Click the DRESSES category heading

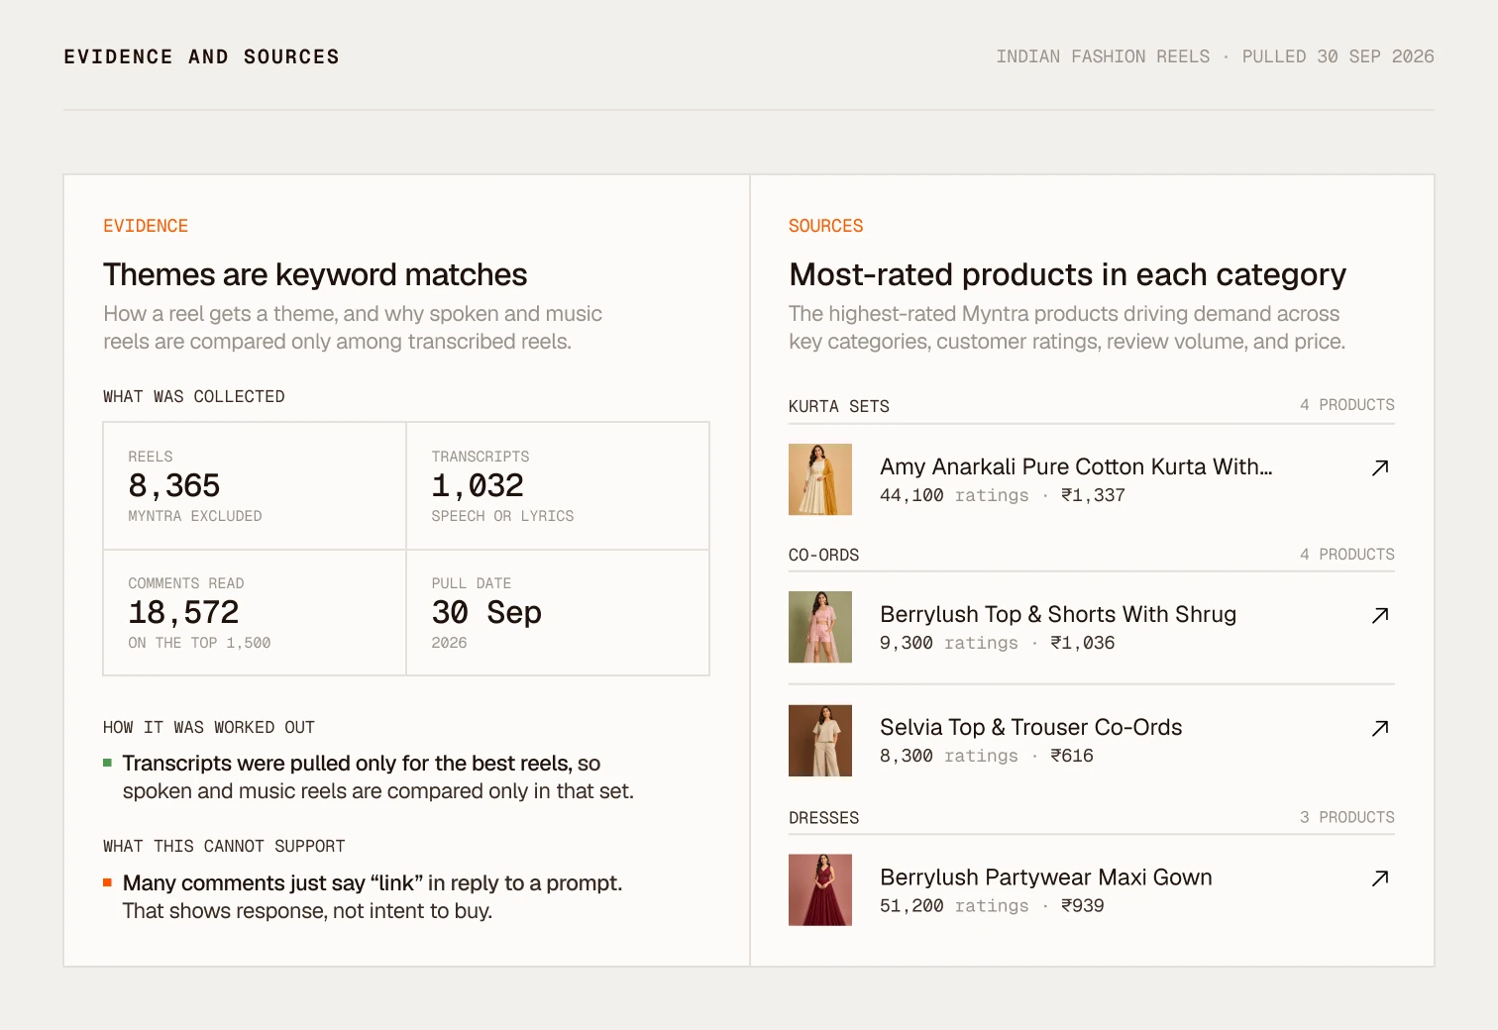point(824,818)
